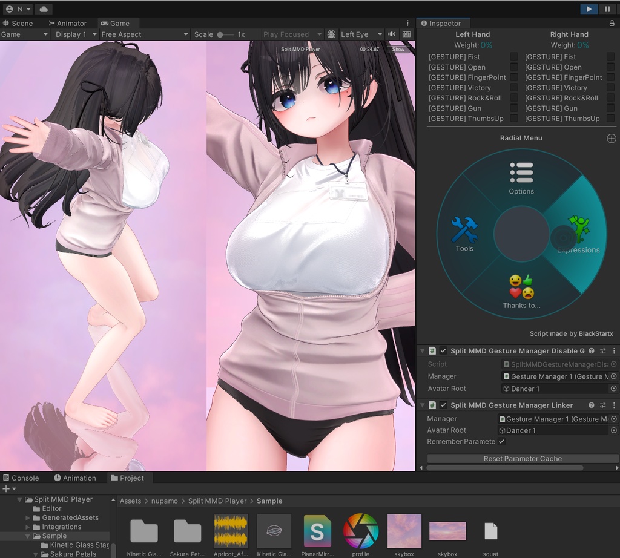Enable Left Hand Gun gesture
This screenshot has width=620, height=558.
click(x=513, y=108)
